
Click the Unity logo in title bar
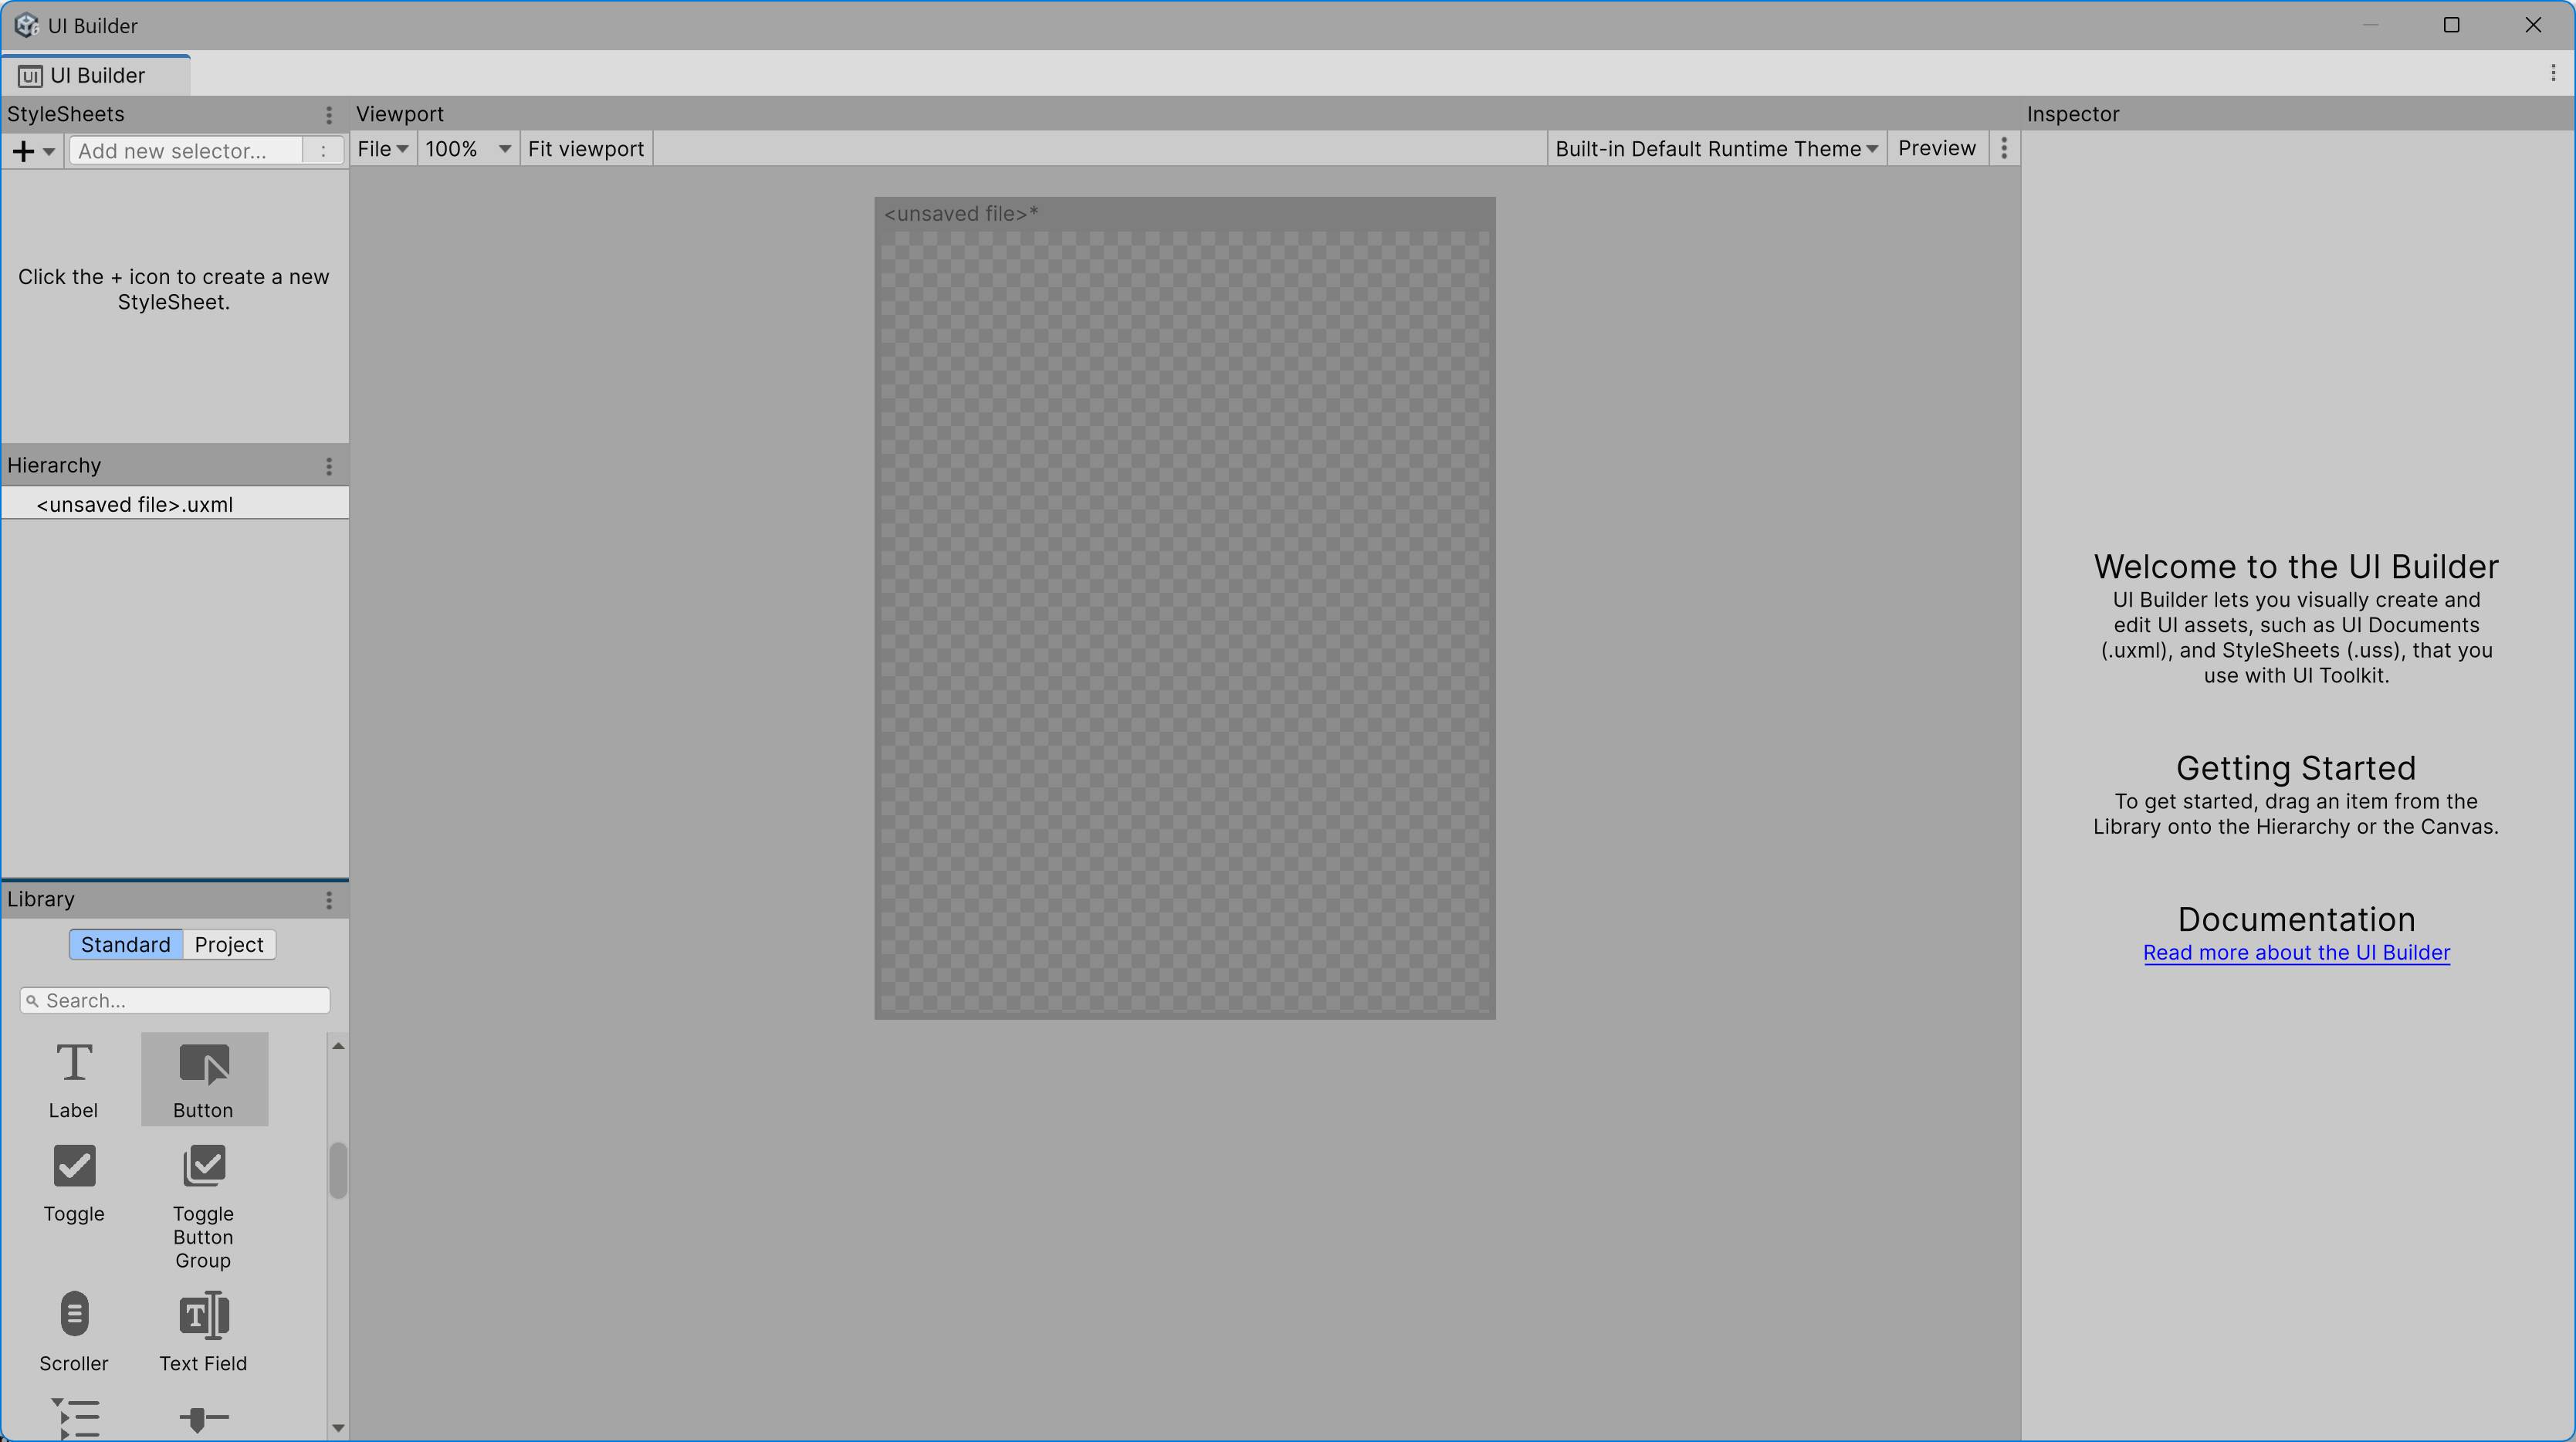pyautogui.click(x=27, y=25)
